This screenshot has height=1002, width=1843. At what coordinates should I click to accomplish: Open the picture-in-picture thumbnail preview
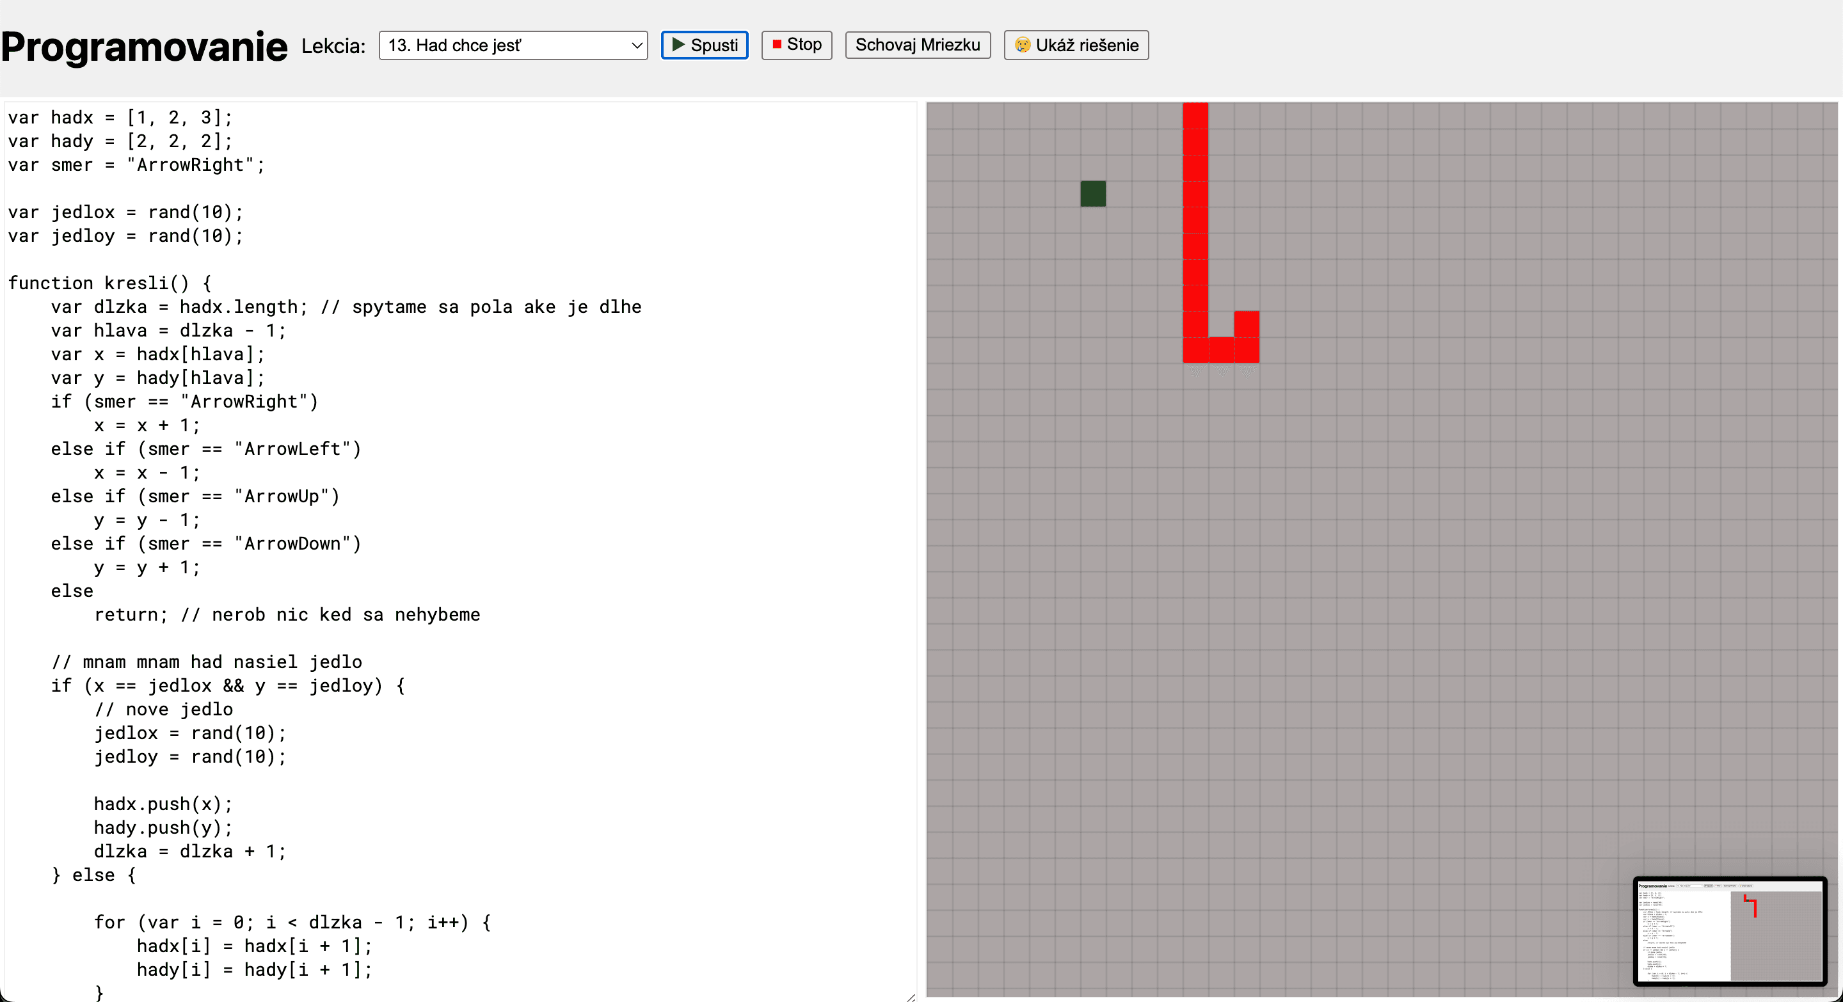click(1730, 931)
